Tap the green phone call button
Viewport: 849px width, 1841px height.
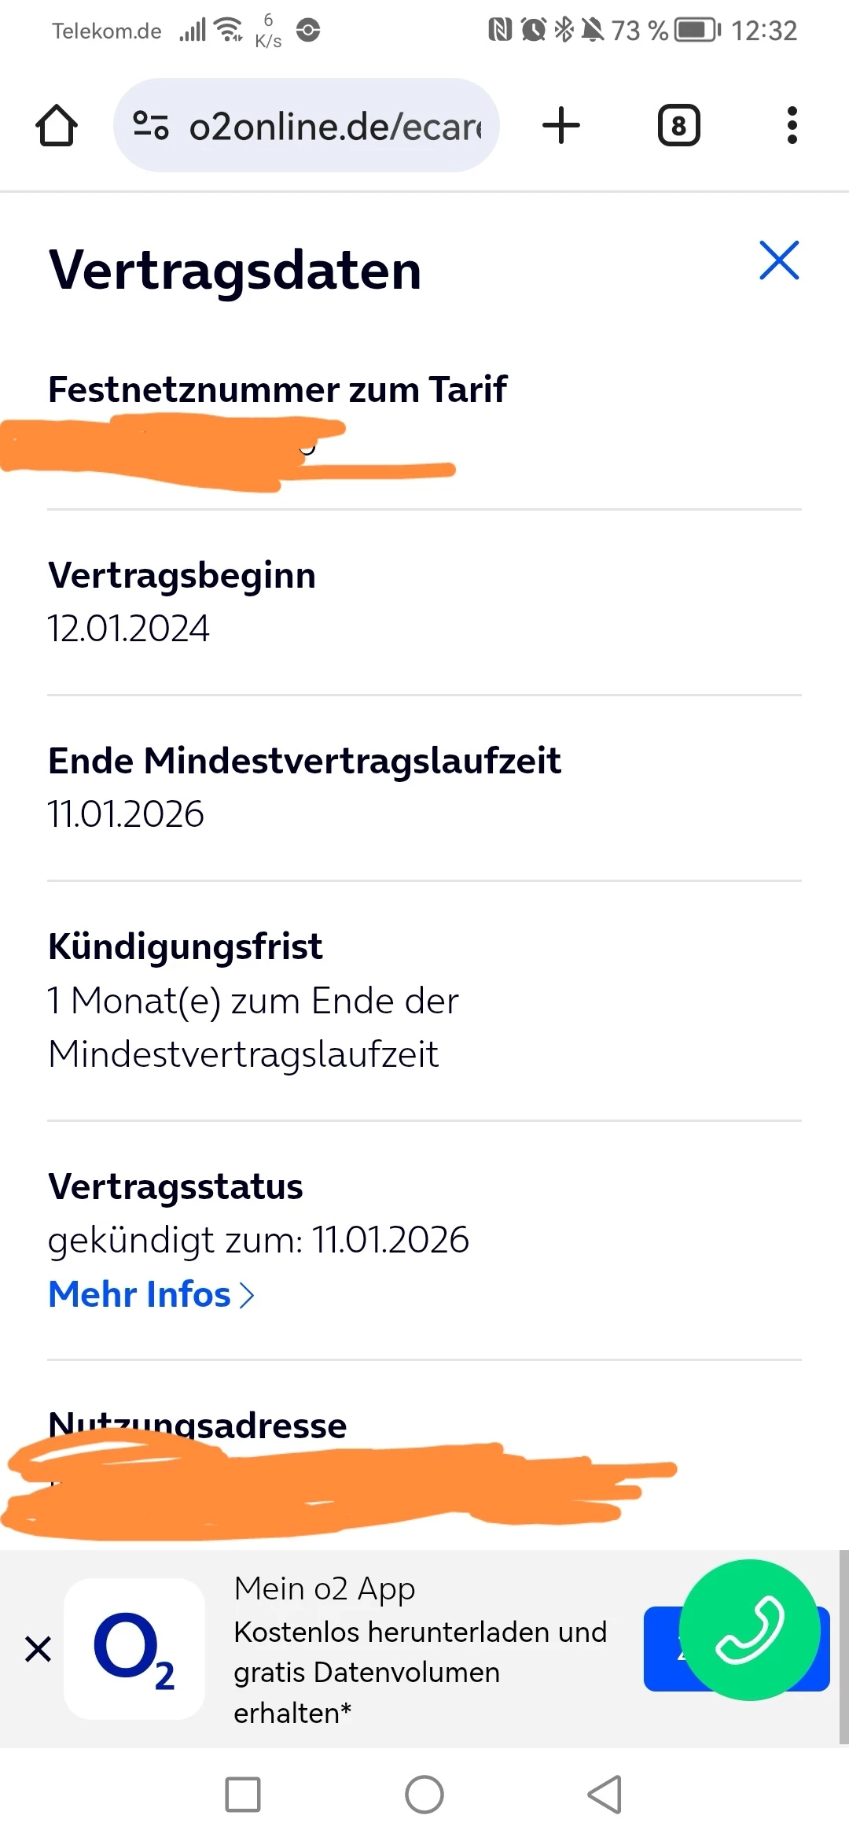tap(749, 1629)
